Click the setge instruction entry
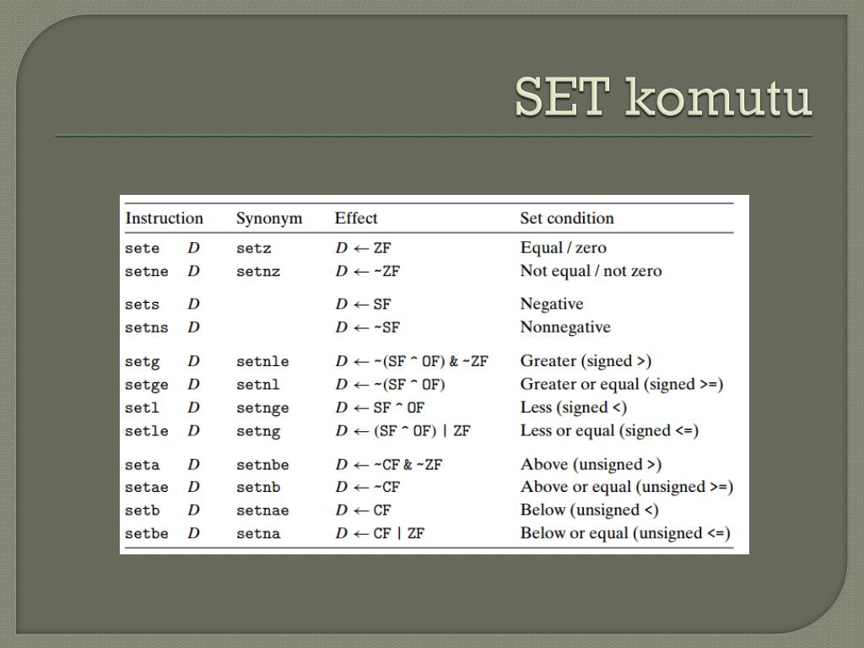Screen dimensions: 864x648 [x=147, y=385]
